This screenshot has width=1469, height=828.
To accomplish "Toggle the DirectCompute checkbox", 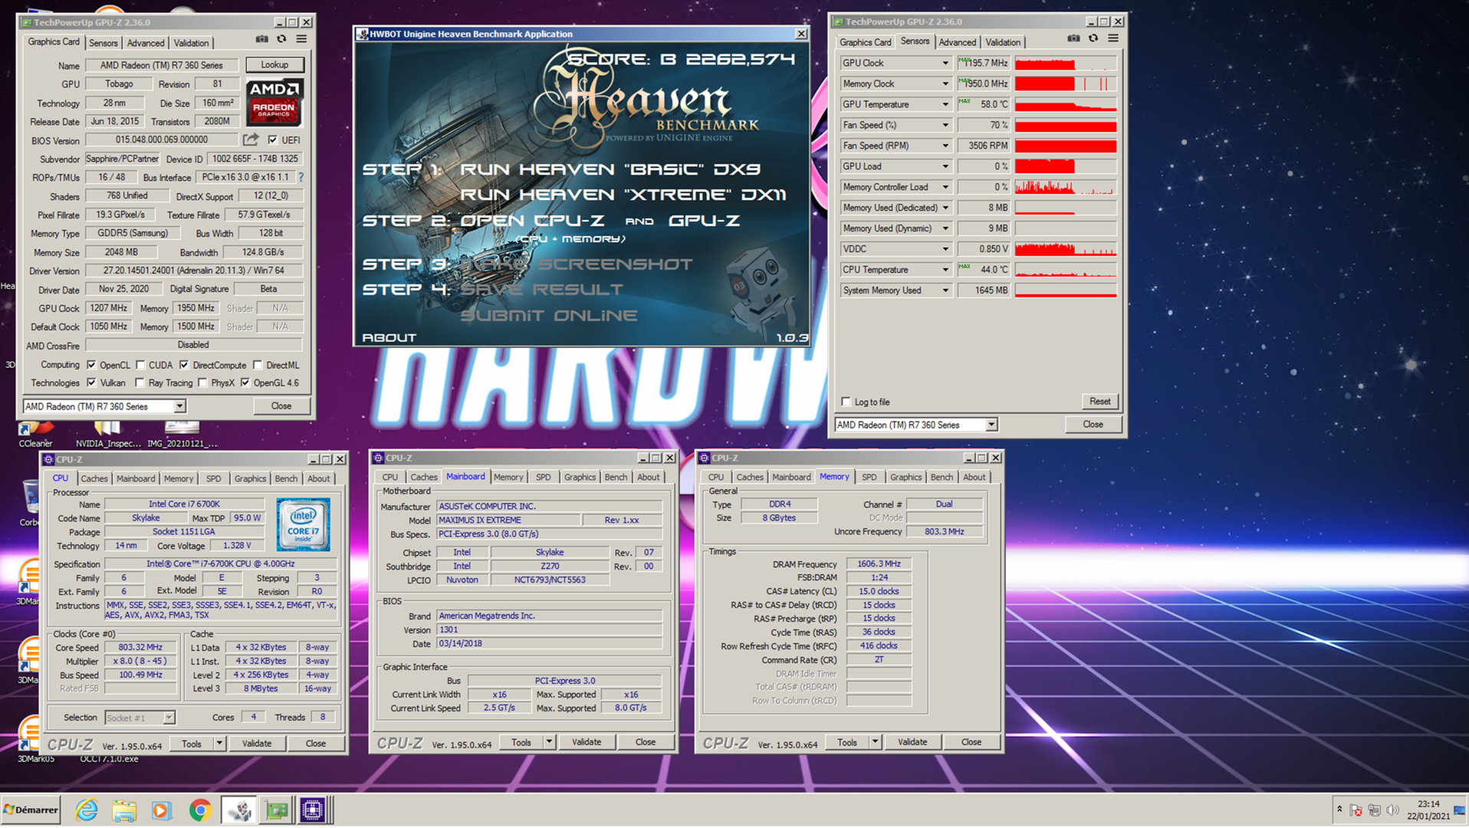I will 184,365.
